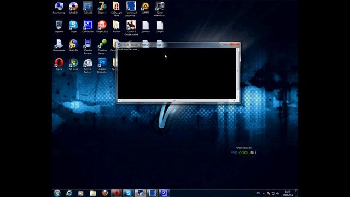Open the network tray icon
The image size is (350, 197).
(273, 193)
